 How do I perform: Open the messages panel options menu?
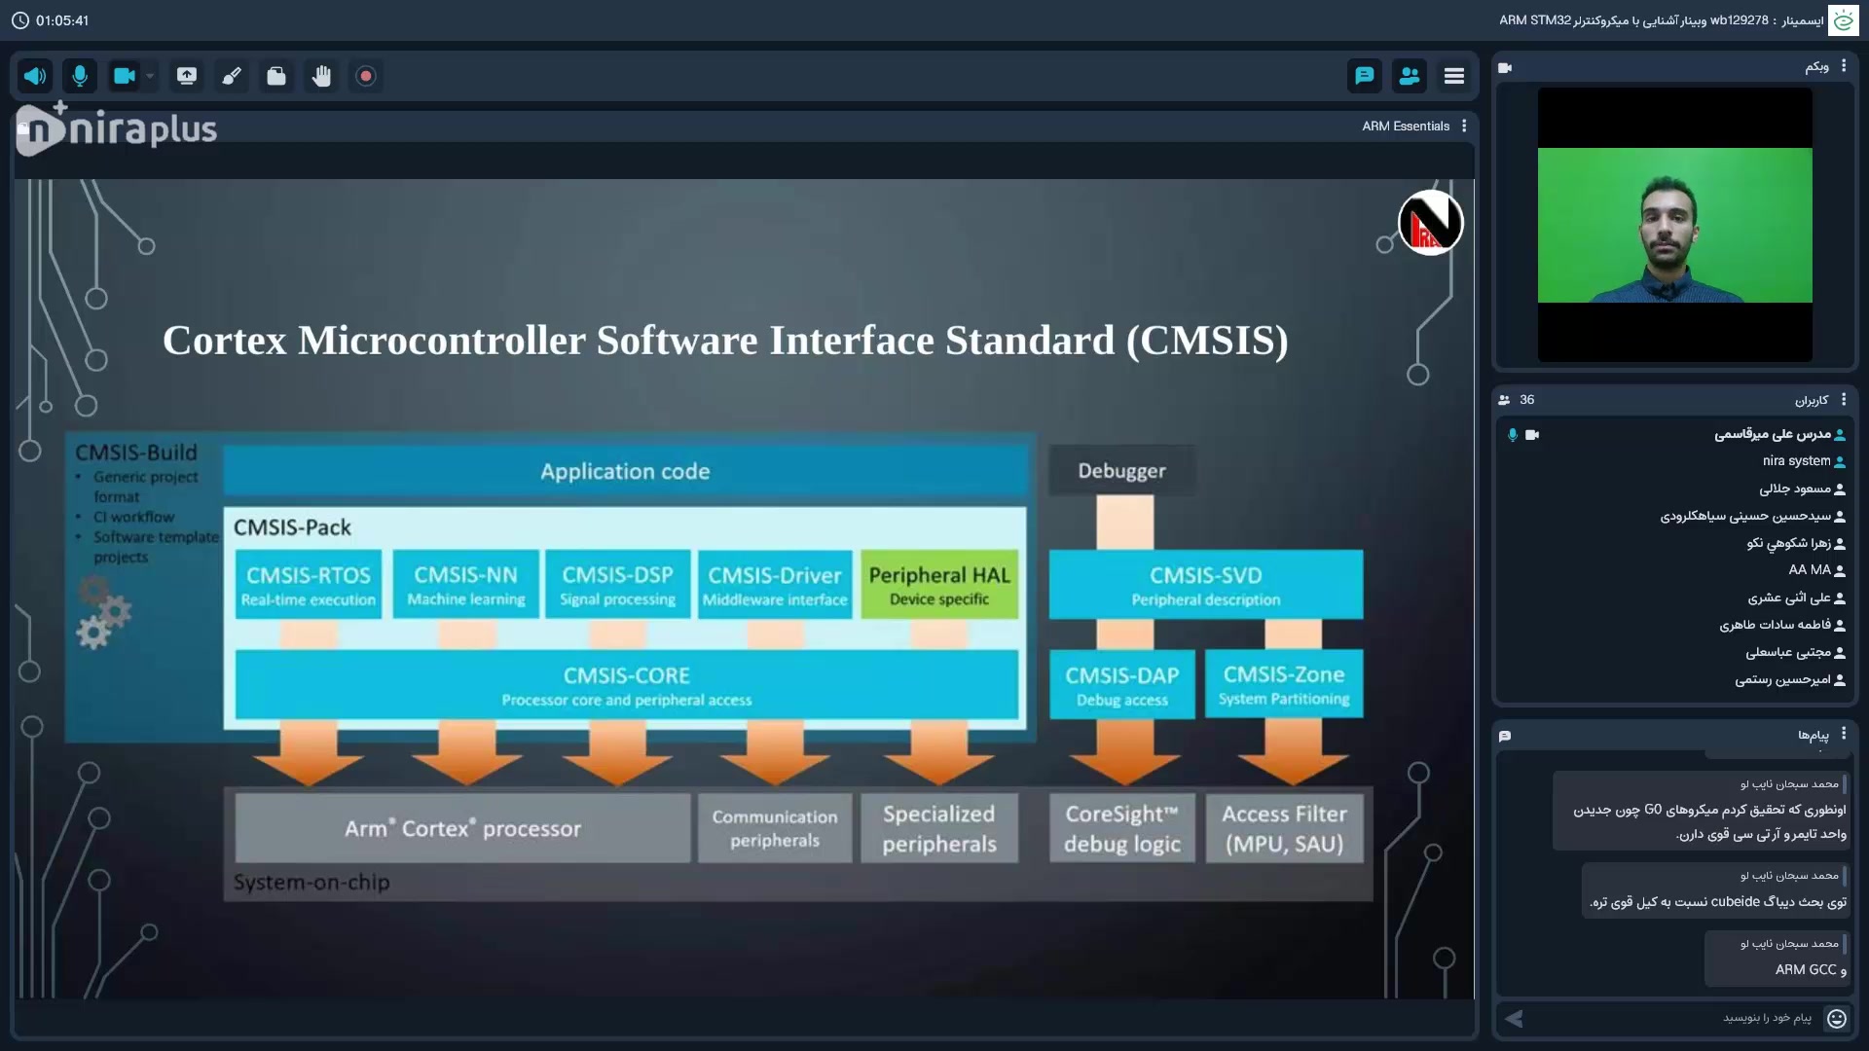pyautogui.click(x=1844, y=734)
